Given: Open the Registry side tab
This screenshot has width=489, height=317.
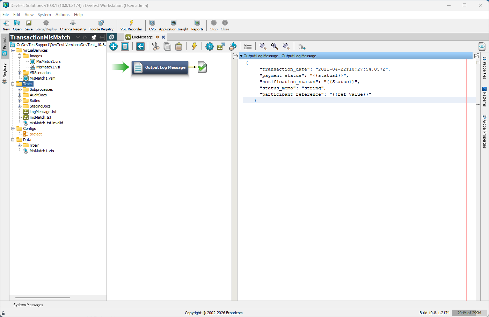Looking at the screenshot, I should coord(5,74).
